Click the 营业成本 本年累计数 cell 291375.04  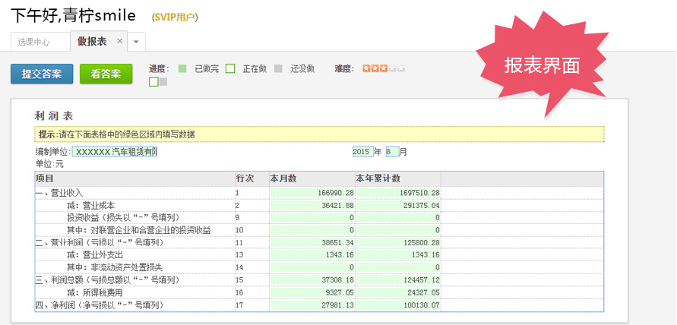tap(398, 206)
